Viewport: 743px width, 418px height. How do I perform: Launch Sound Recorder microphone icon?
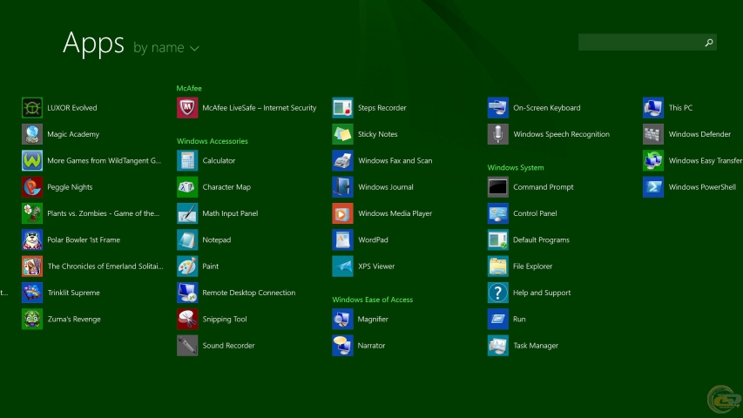(187, 346)
